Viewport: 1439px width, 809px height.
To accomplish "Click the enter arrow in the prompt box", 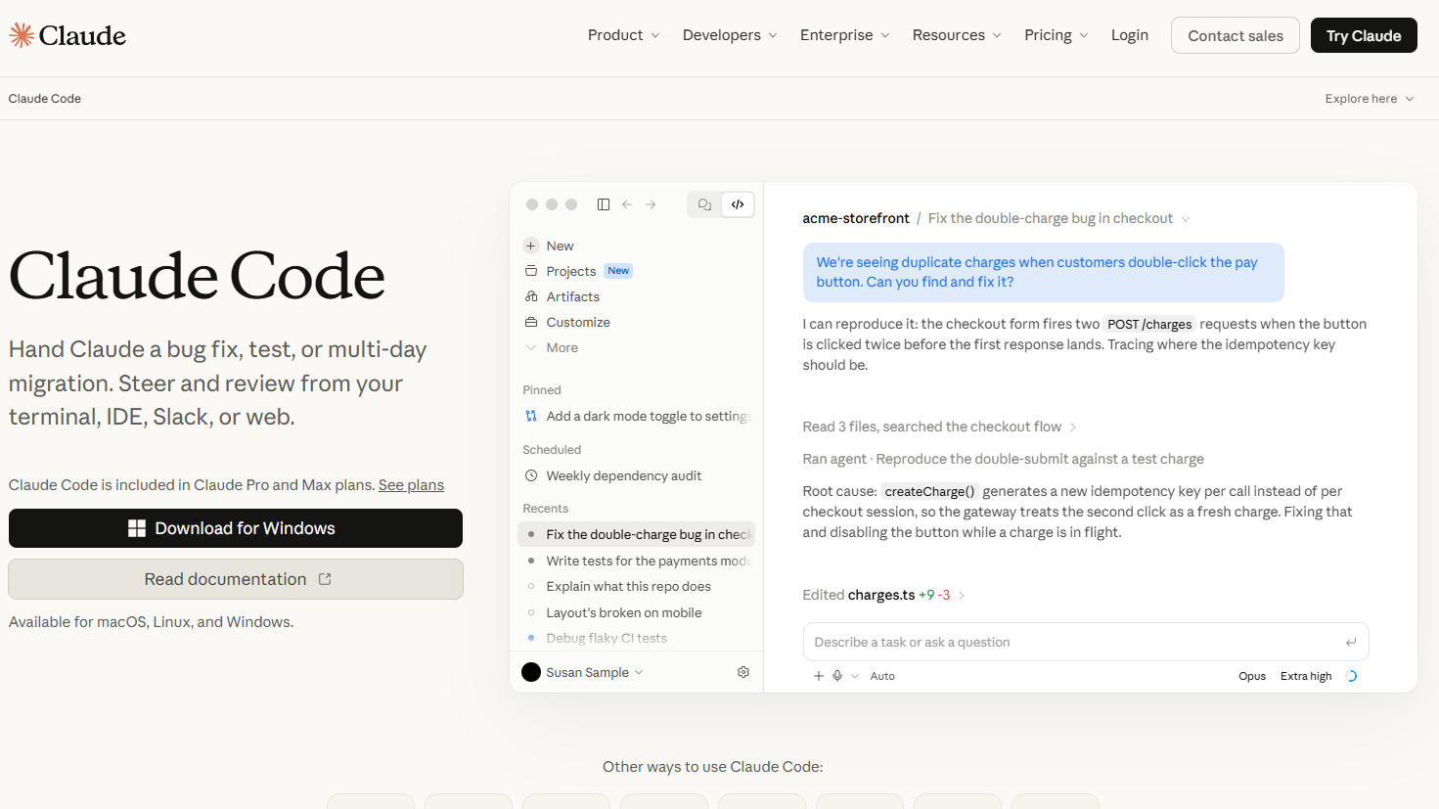I will tap(1351, 643).
